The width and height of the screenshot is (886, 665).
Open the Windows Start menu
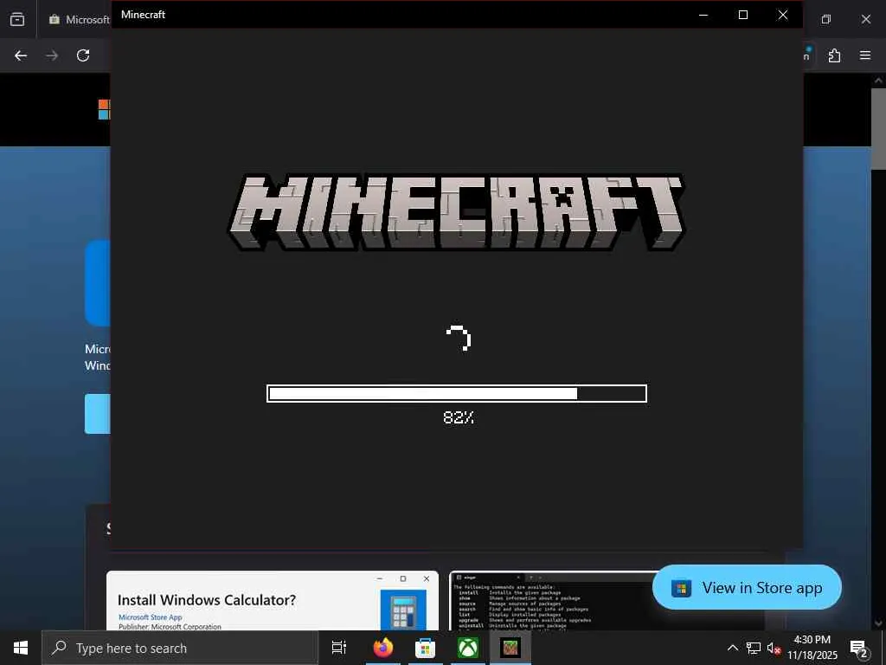click(x=21, y=648)
